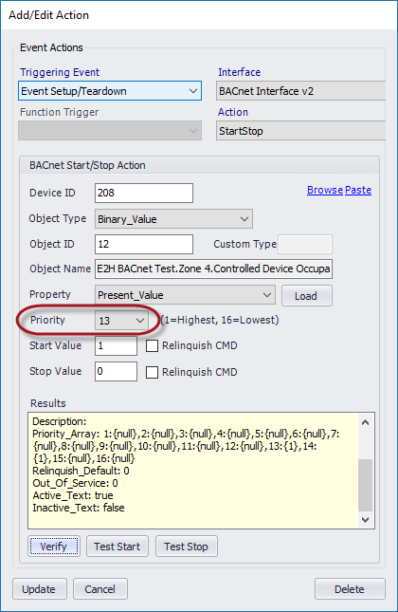This screenshot has width=398, height=612.
Task: Click the Verify button
Action: pos(54,546)
